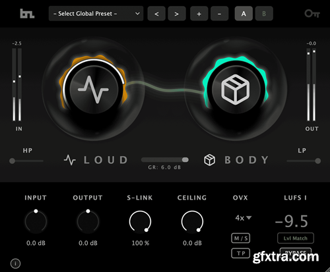Click the LOUD label text
This screenshot has height=272, width=330.
coord(106,160)
